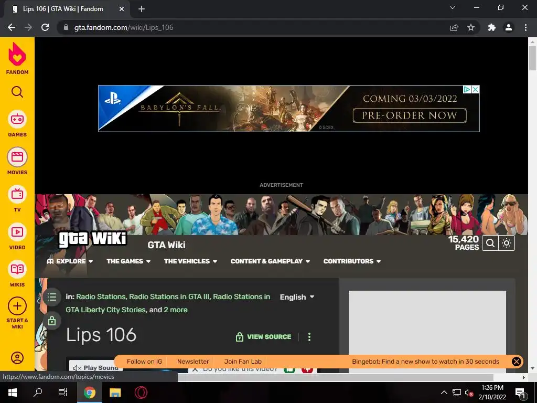Image resolution: width=537 pixels, height=403 pixels.
Task: Expand Content & Gameplay menu
Action: pos(270,261)
